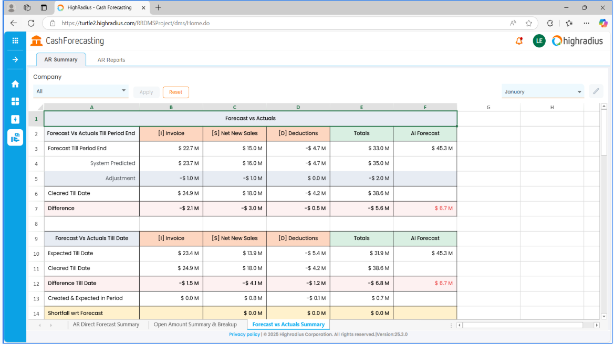This screenshot has height=344, width=614.
Task: Select column A header
Action: (x=91, y=107)
